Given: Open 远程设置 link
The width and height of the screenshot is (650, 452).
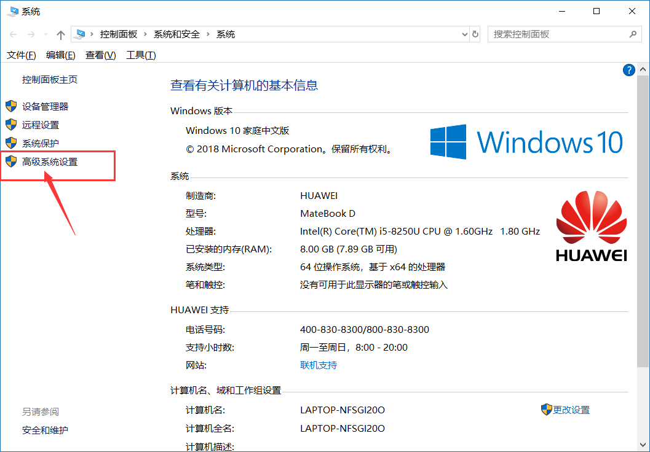Looking at the screenshot, I should [x=41, y=125].
